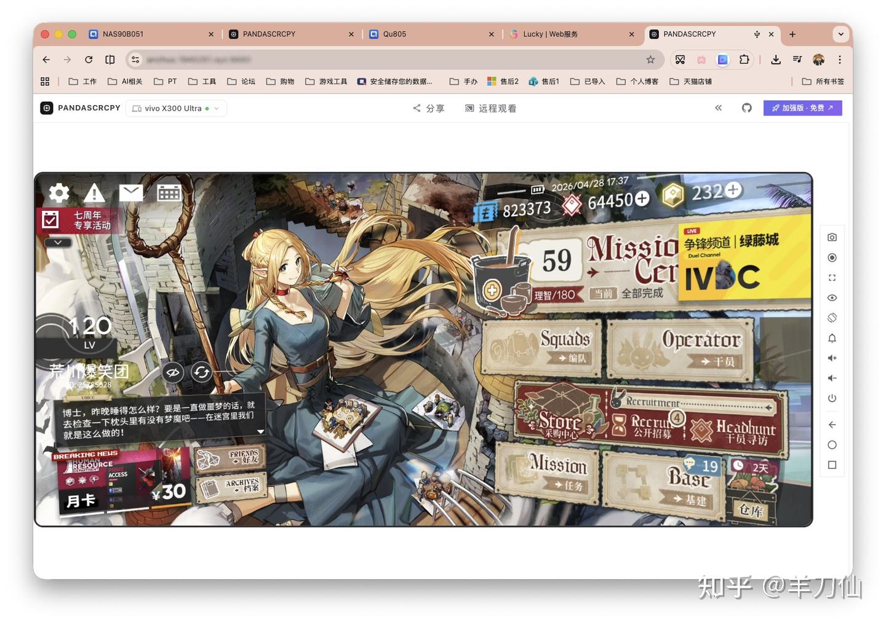886x623 pixels.
Task: Open browser downloads
Action: 776,60
